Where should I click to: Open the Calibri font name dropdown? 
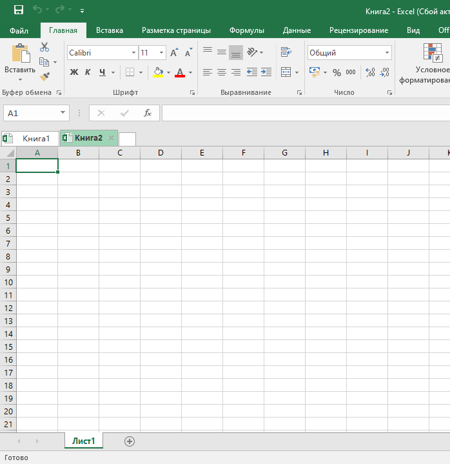(x=134, y=53)
